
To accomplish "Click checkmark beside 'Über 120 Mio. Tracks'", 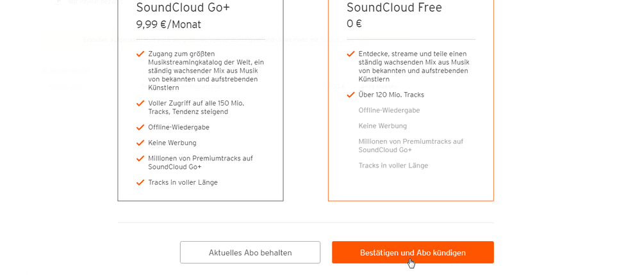I will pos(350,95).
